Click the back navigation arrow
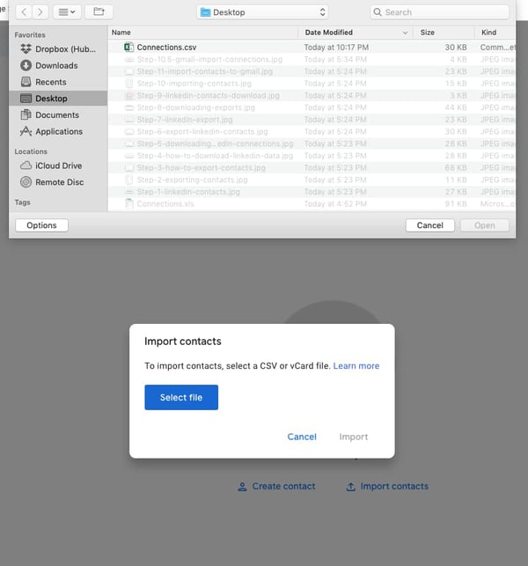Viewport: 528px width, 566px height. click(x=23, y=12)
